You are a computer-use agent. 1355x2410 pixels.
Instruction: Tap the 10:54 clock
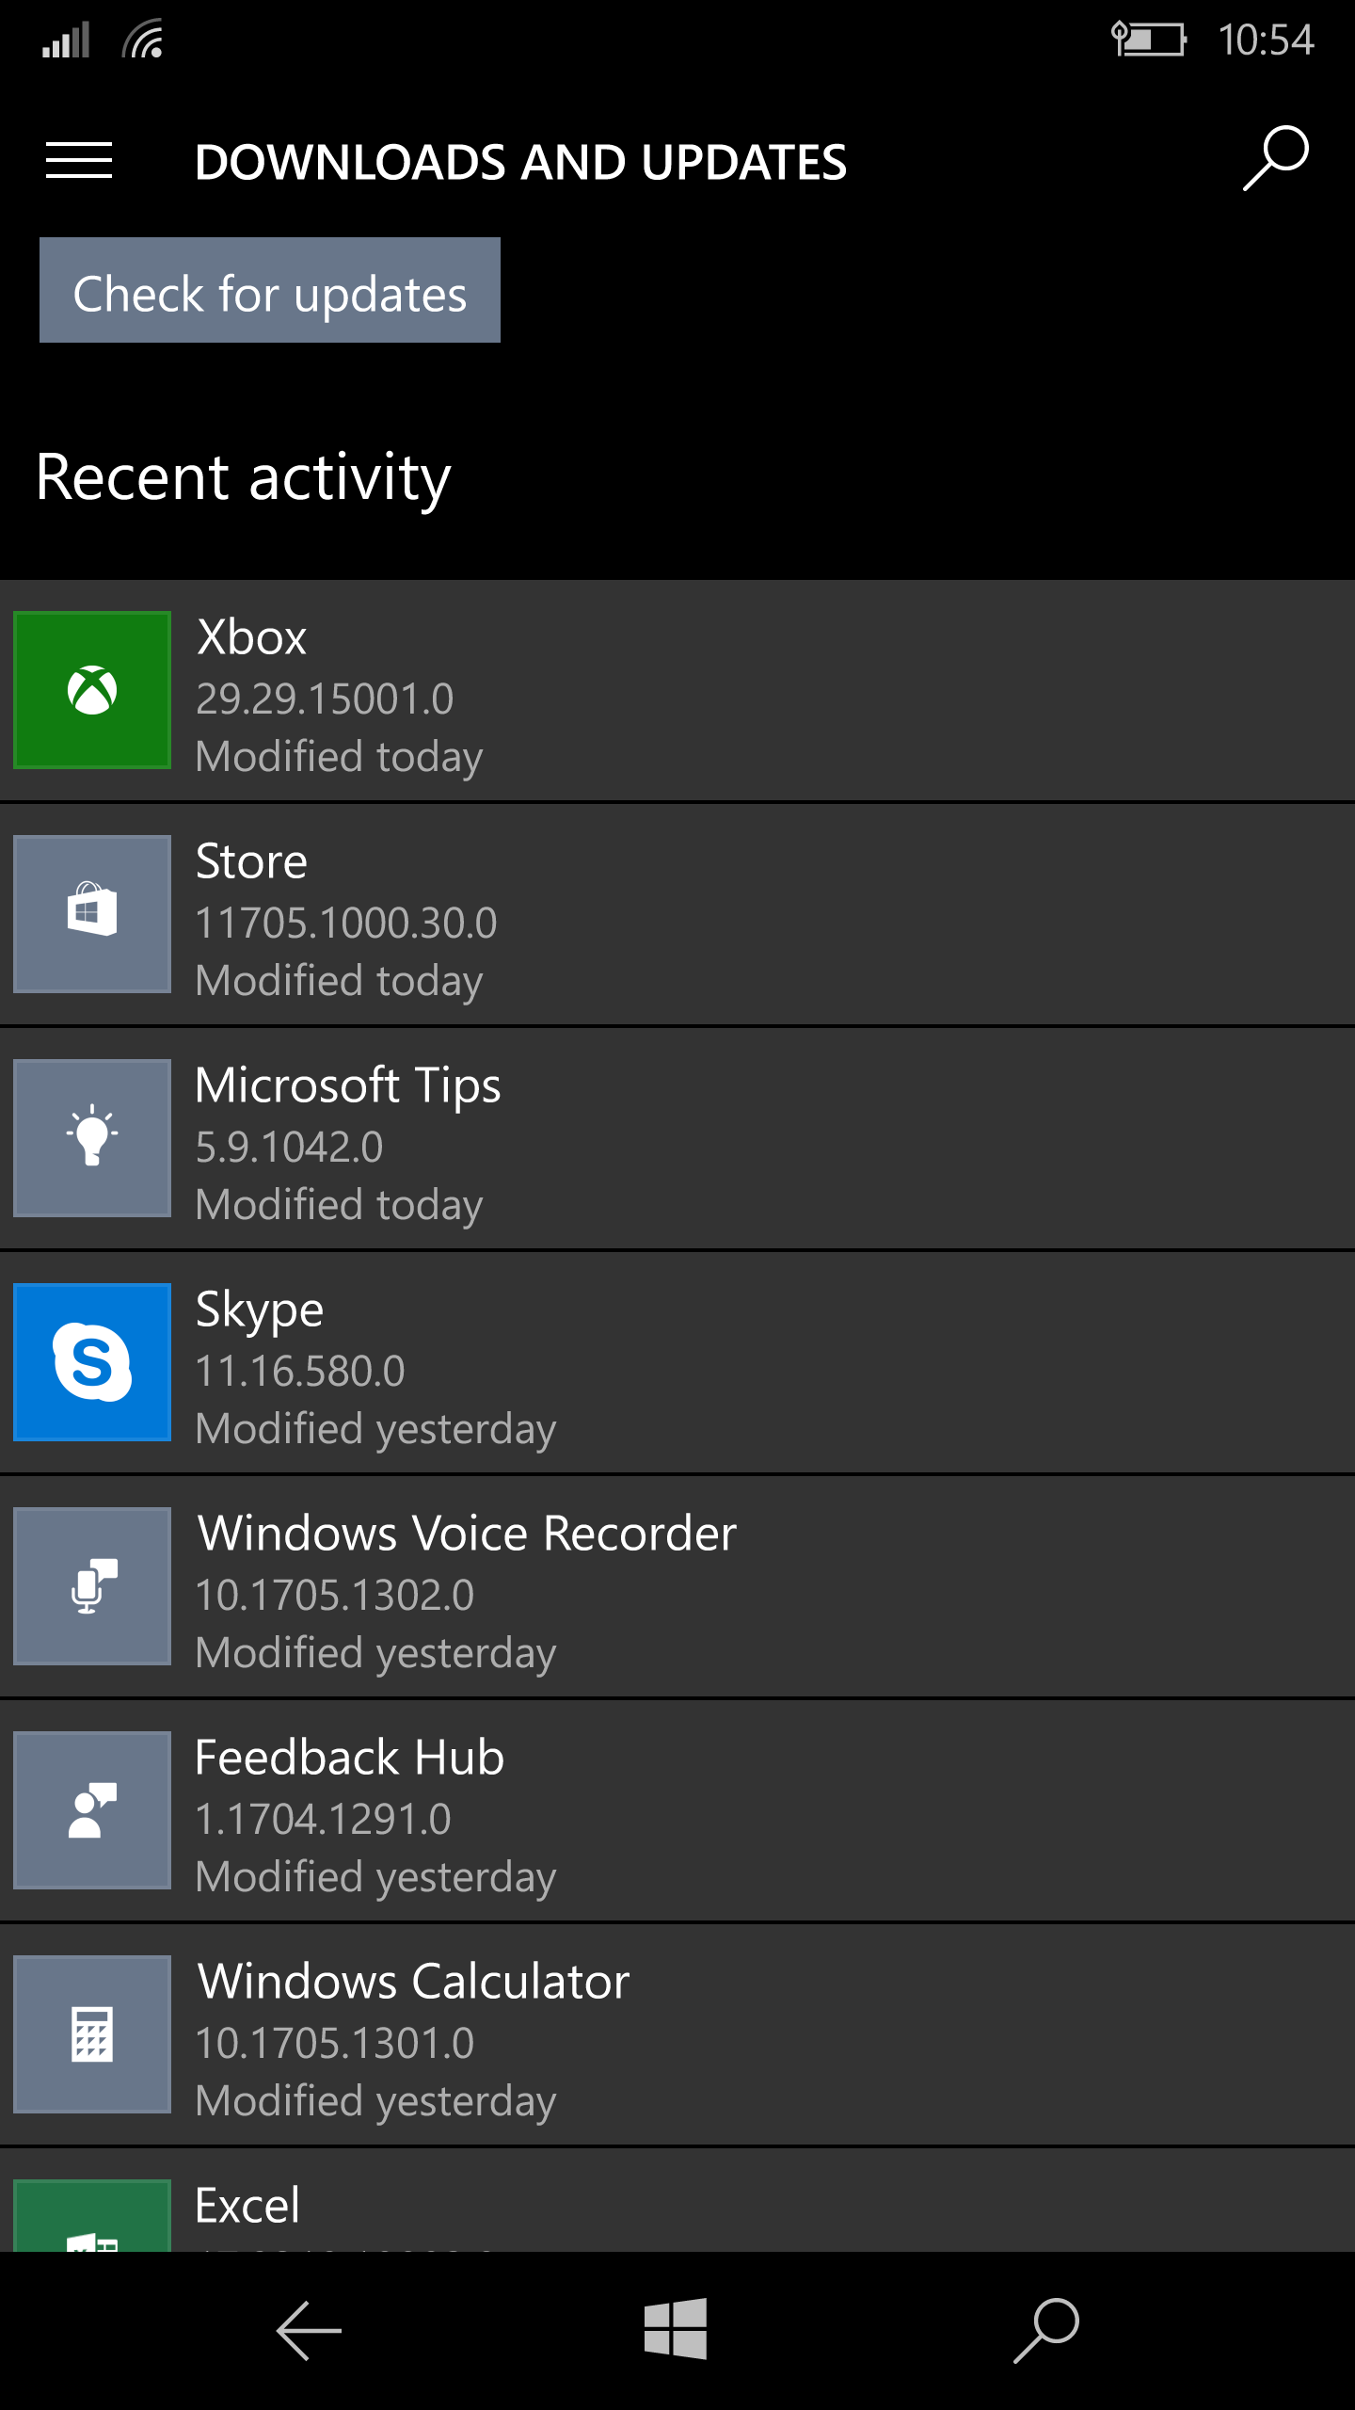pyautogui.click(x=1266, y=40)
